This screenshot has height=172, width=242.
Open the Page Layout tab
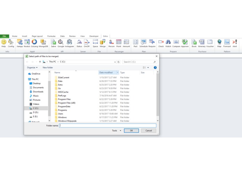tap(37, 36)
